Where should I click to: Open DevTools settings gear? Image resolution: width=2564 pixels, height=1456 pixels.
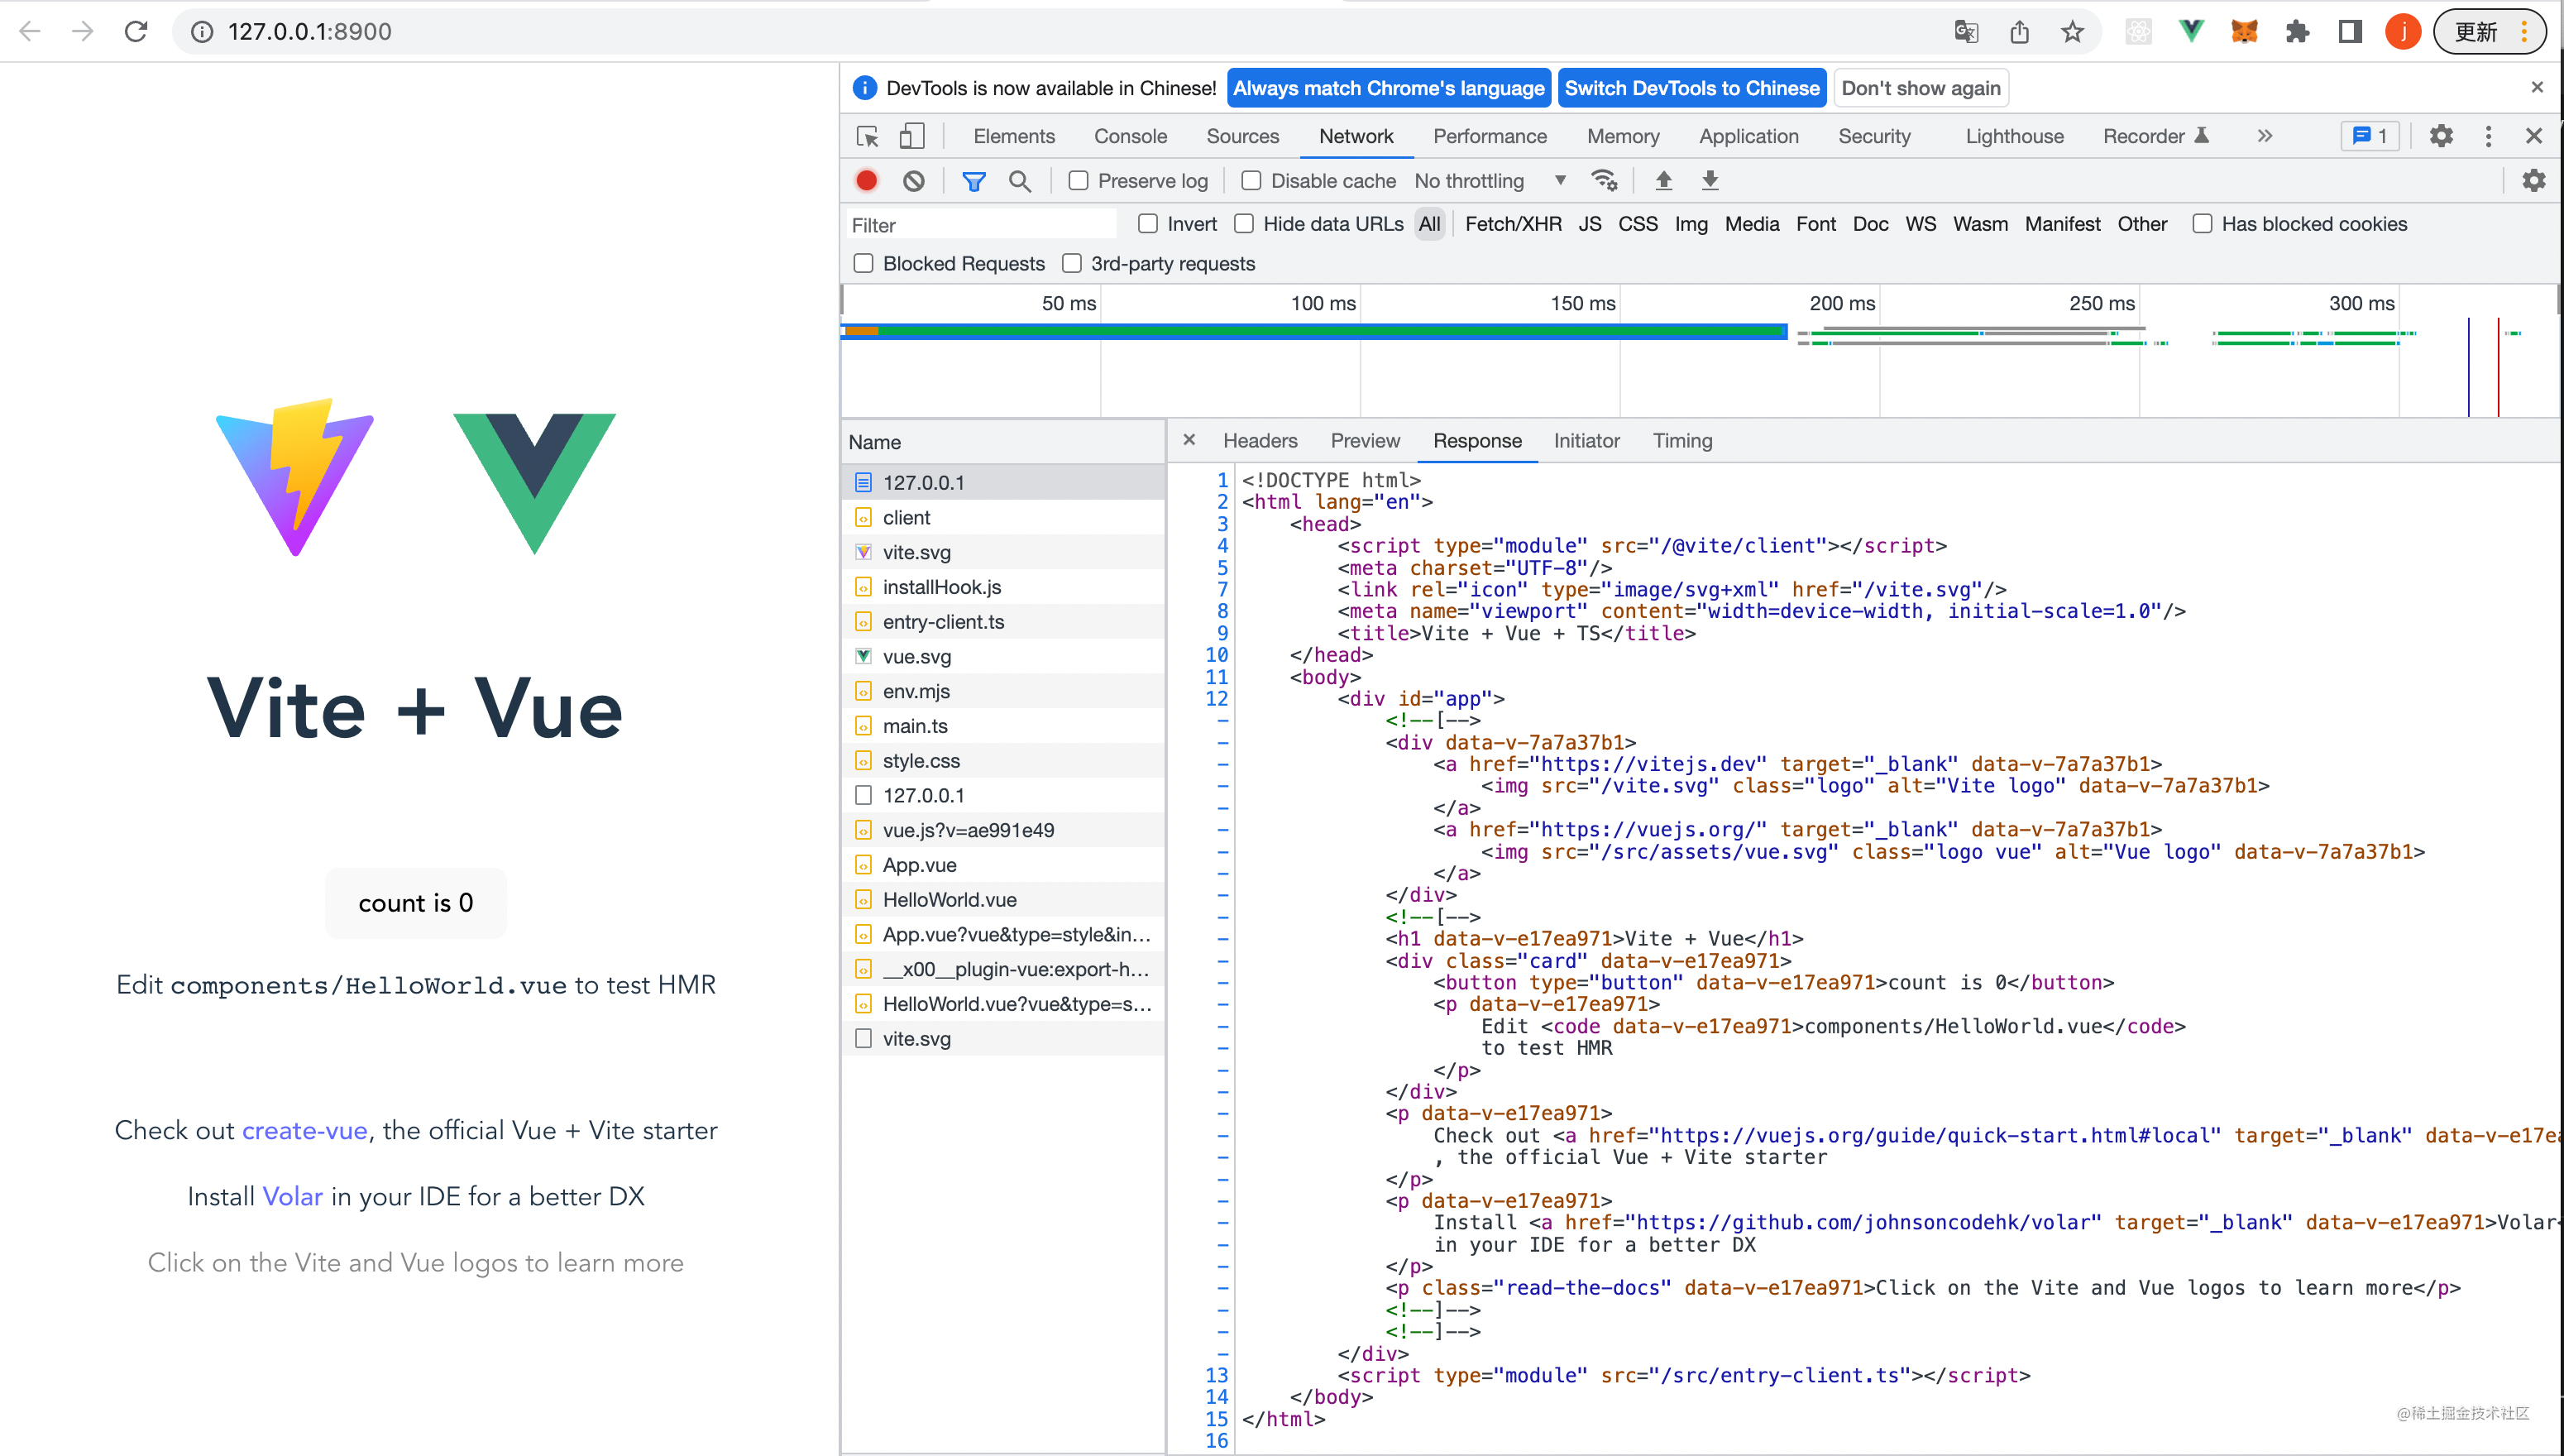pyautogui.click(x=2441, y=136)
